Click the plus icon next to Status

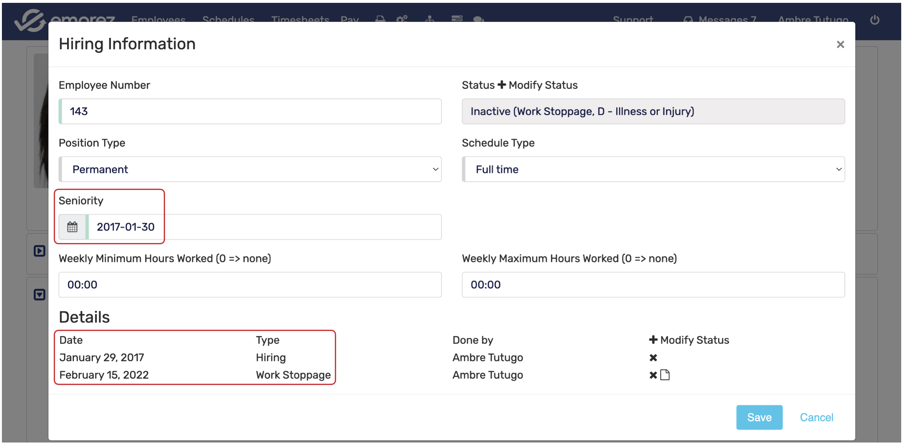502,85
